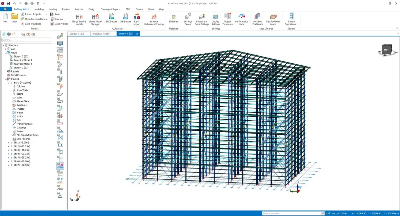Click inside the command line field
This screenshot has height=216, width=400.
click(x=292, y=213)
